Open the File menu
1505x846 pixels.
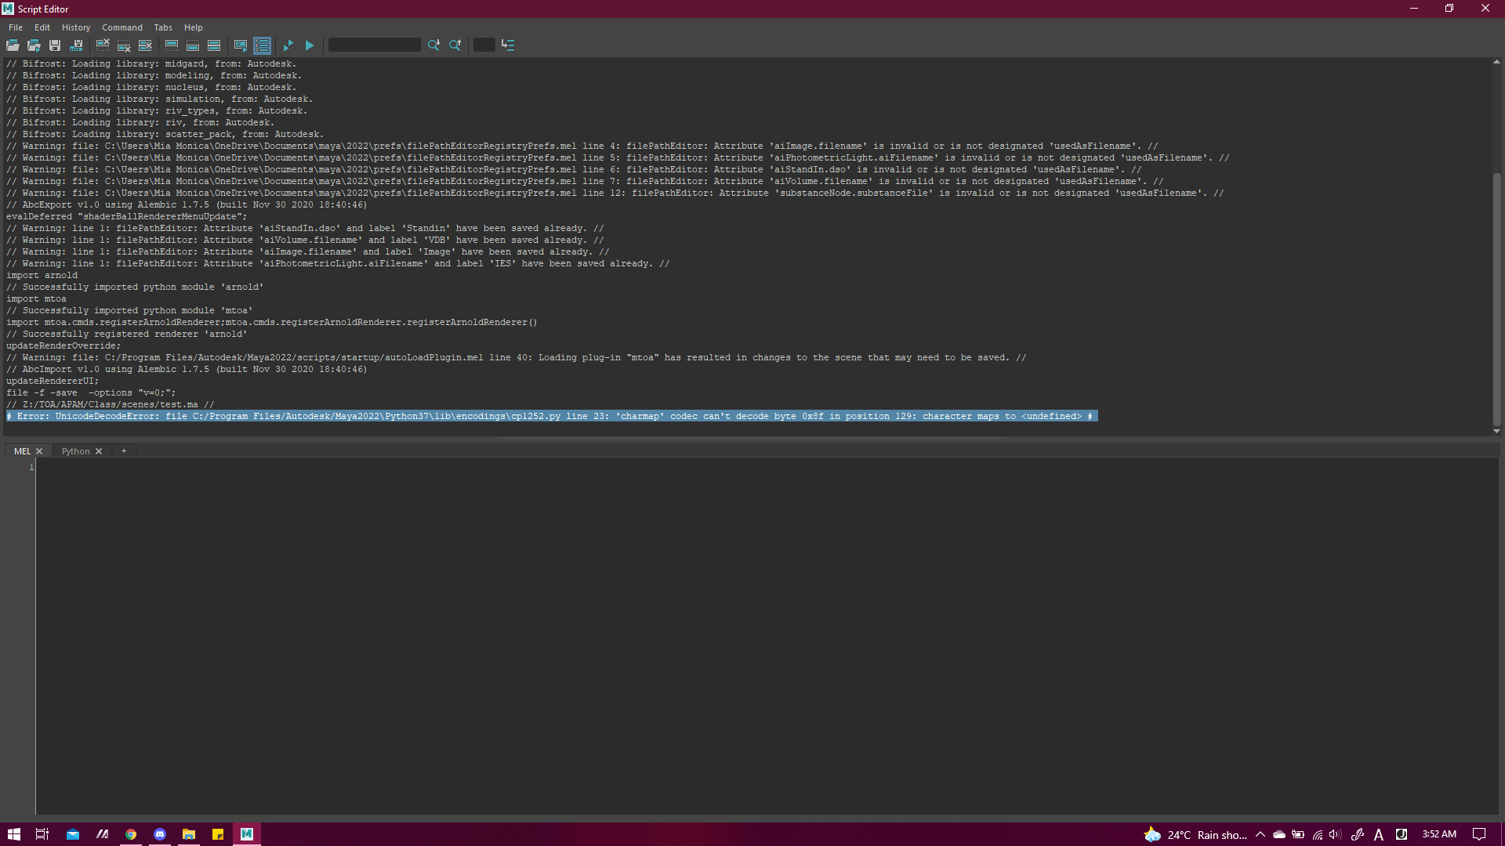(15, 27)
